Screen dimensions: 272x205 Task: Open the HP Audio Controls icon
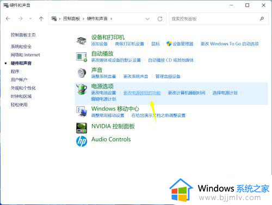pyautogui.click(x=82, y=141)
